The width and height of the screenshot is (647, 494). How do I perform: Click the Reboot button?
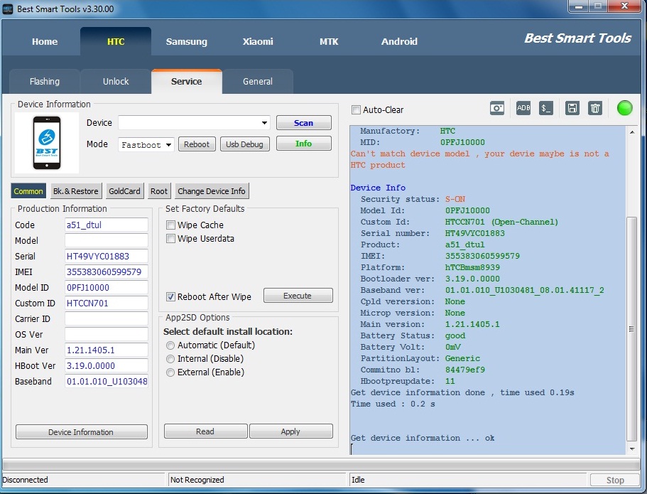coord(197,144)
